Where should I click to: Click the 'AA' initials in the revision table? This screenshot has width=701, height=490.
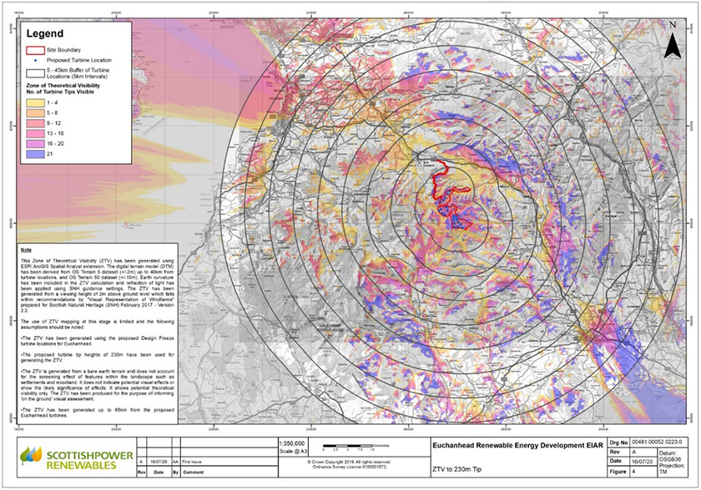pyautogui.click(x=176, y=462)
